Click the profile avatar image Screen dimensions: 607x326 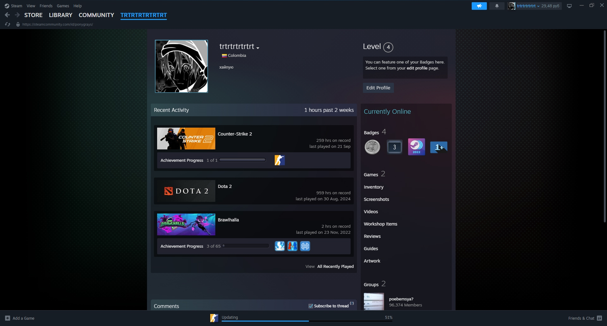(x=181, y=66)
